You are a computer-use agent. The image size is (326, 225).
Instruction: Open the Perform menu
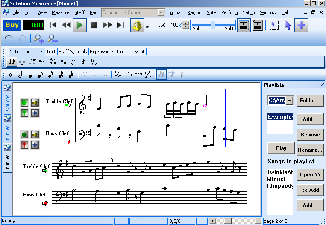(229, 13)
